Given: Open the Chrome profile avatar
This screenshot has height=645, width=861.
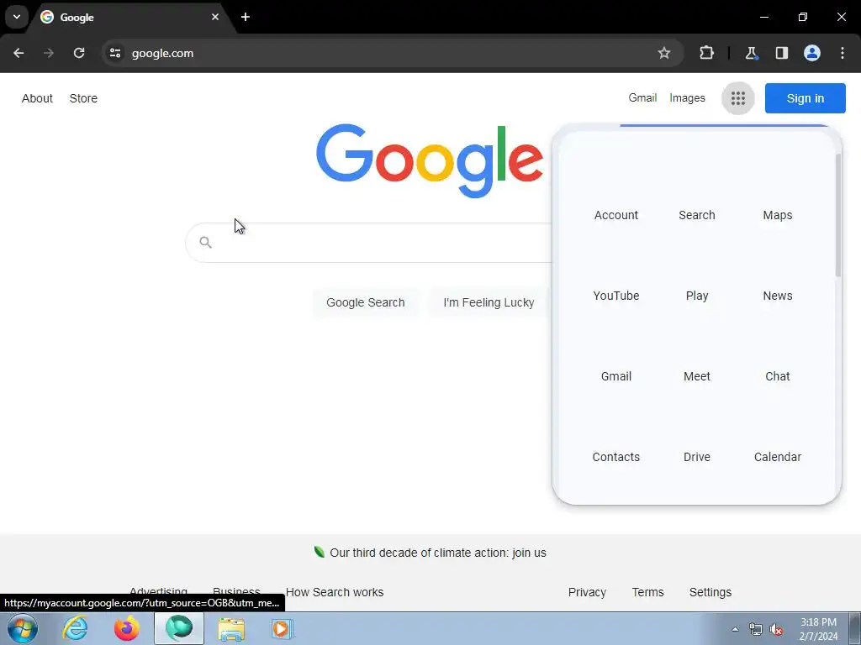Looking at the screenshot, I should pos(812,53).
